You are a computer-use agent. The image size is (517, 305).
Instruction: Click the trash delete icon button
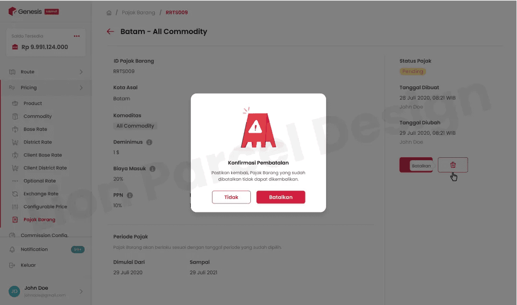coord(453,165)
